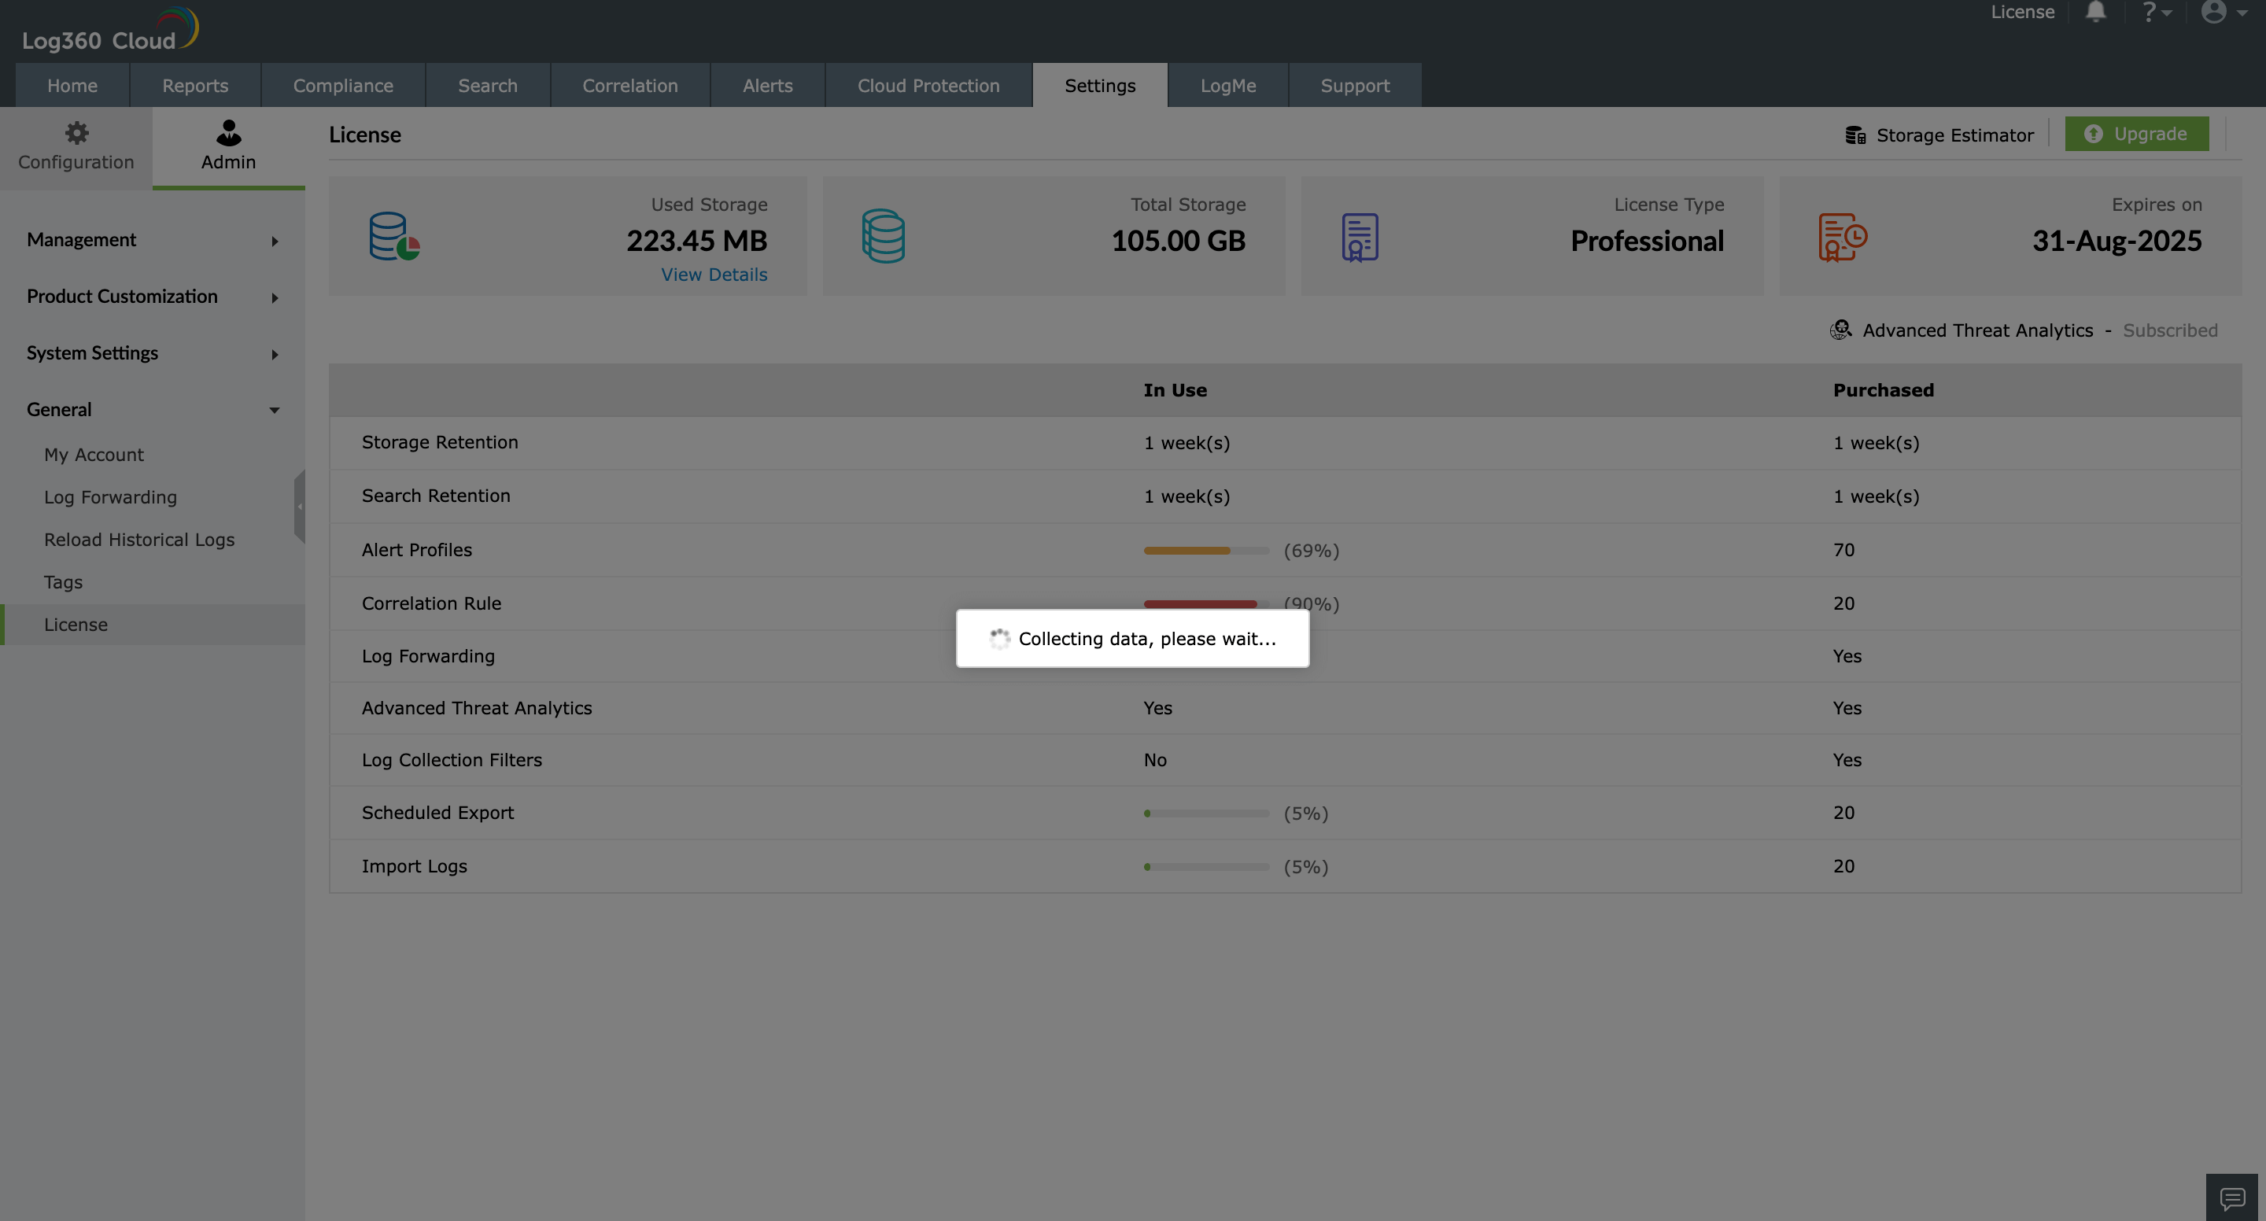Select Reload Historical Logs in the sidebar
Screen dimensions: 2266x1221
139,539
